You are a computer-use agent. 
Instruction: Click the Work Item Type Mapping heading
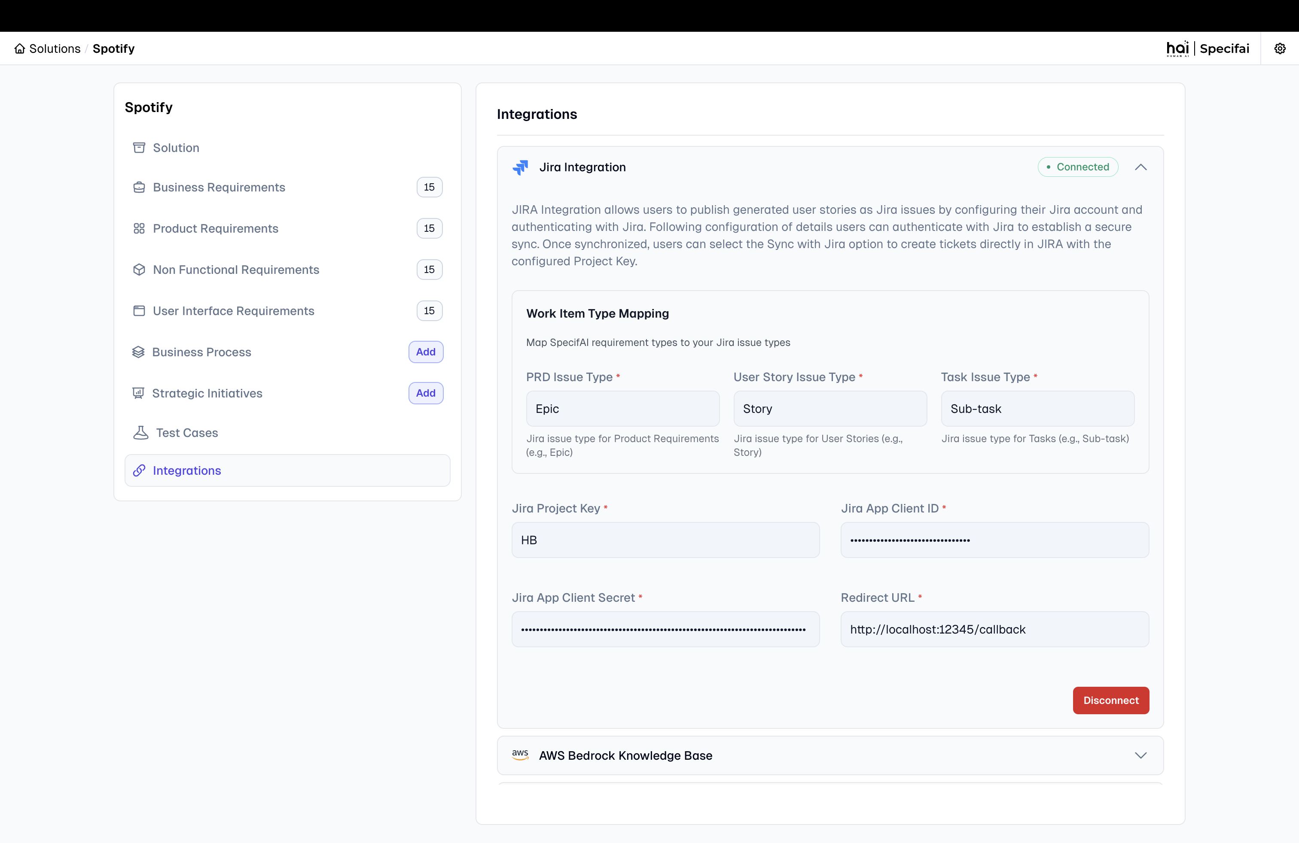pyautogui.click(x=598, y=313)
